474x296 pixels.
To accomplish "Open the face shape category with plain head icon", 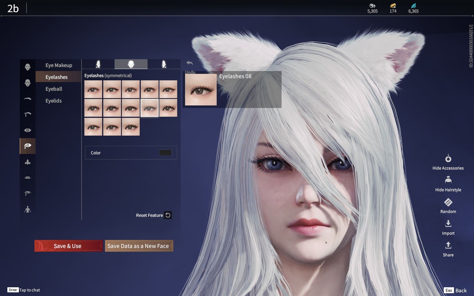I will [x=28, y=67].
